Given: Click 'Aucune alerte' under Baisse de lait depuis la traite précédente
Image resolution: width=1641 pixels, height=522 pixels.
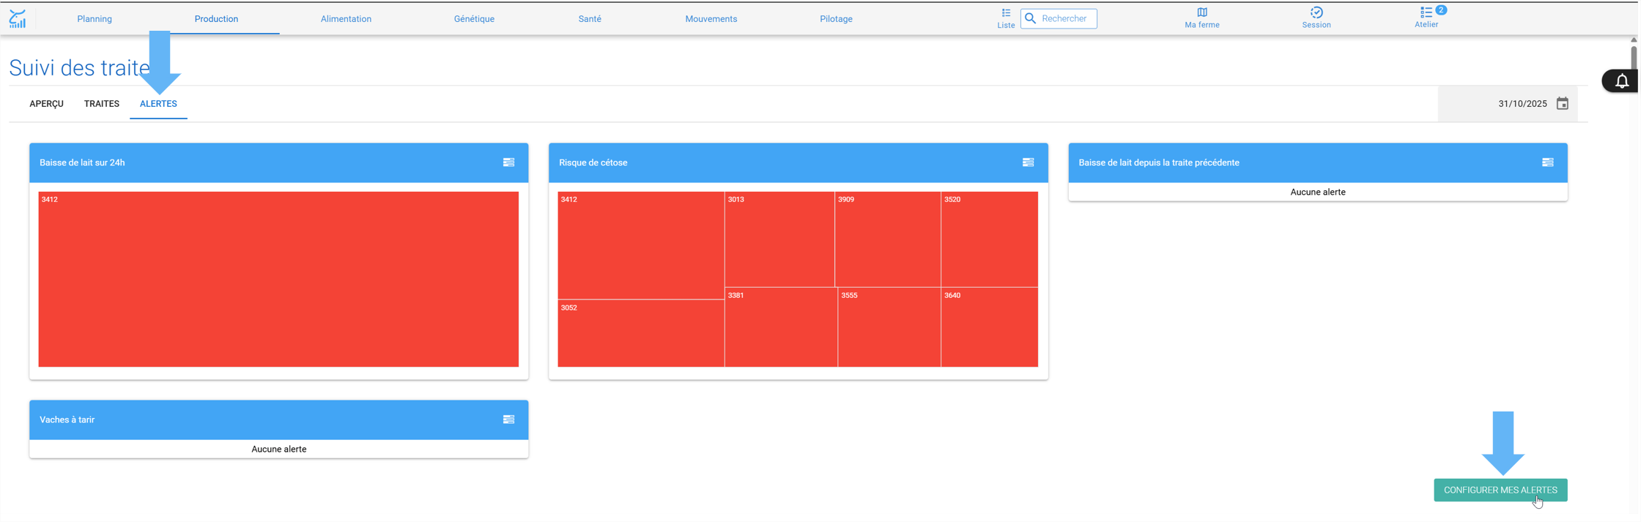Looking at the screenshot, I should pos(1318,192).
